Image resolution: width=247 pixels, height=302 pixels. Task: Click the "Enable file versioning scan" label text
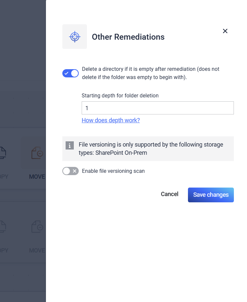pyautogui.click(x=113, y=171)
